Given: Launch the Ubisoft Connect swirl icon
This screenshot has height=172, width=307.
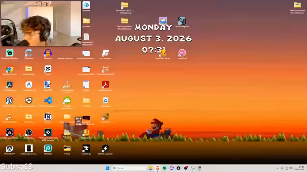Looking at the screenshot, I should click(x=10, y=101).
